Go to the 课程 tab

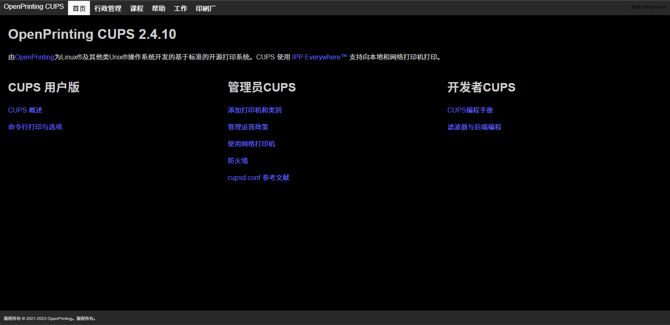tap(136, 8)
